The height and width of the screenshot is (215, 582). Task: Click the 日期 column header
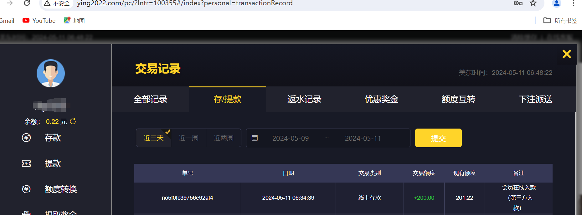pos(288,173)
